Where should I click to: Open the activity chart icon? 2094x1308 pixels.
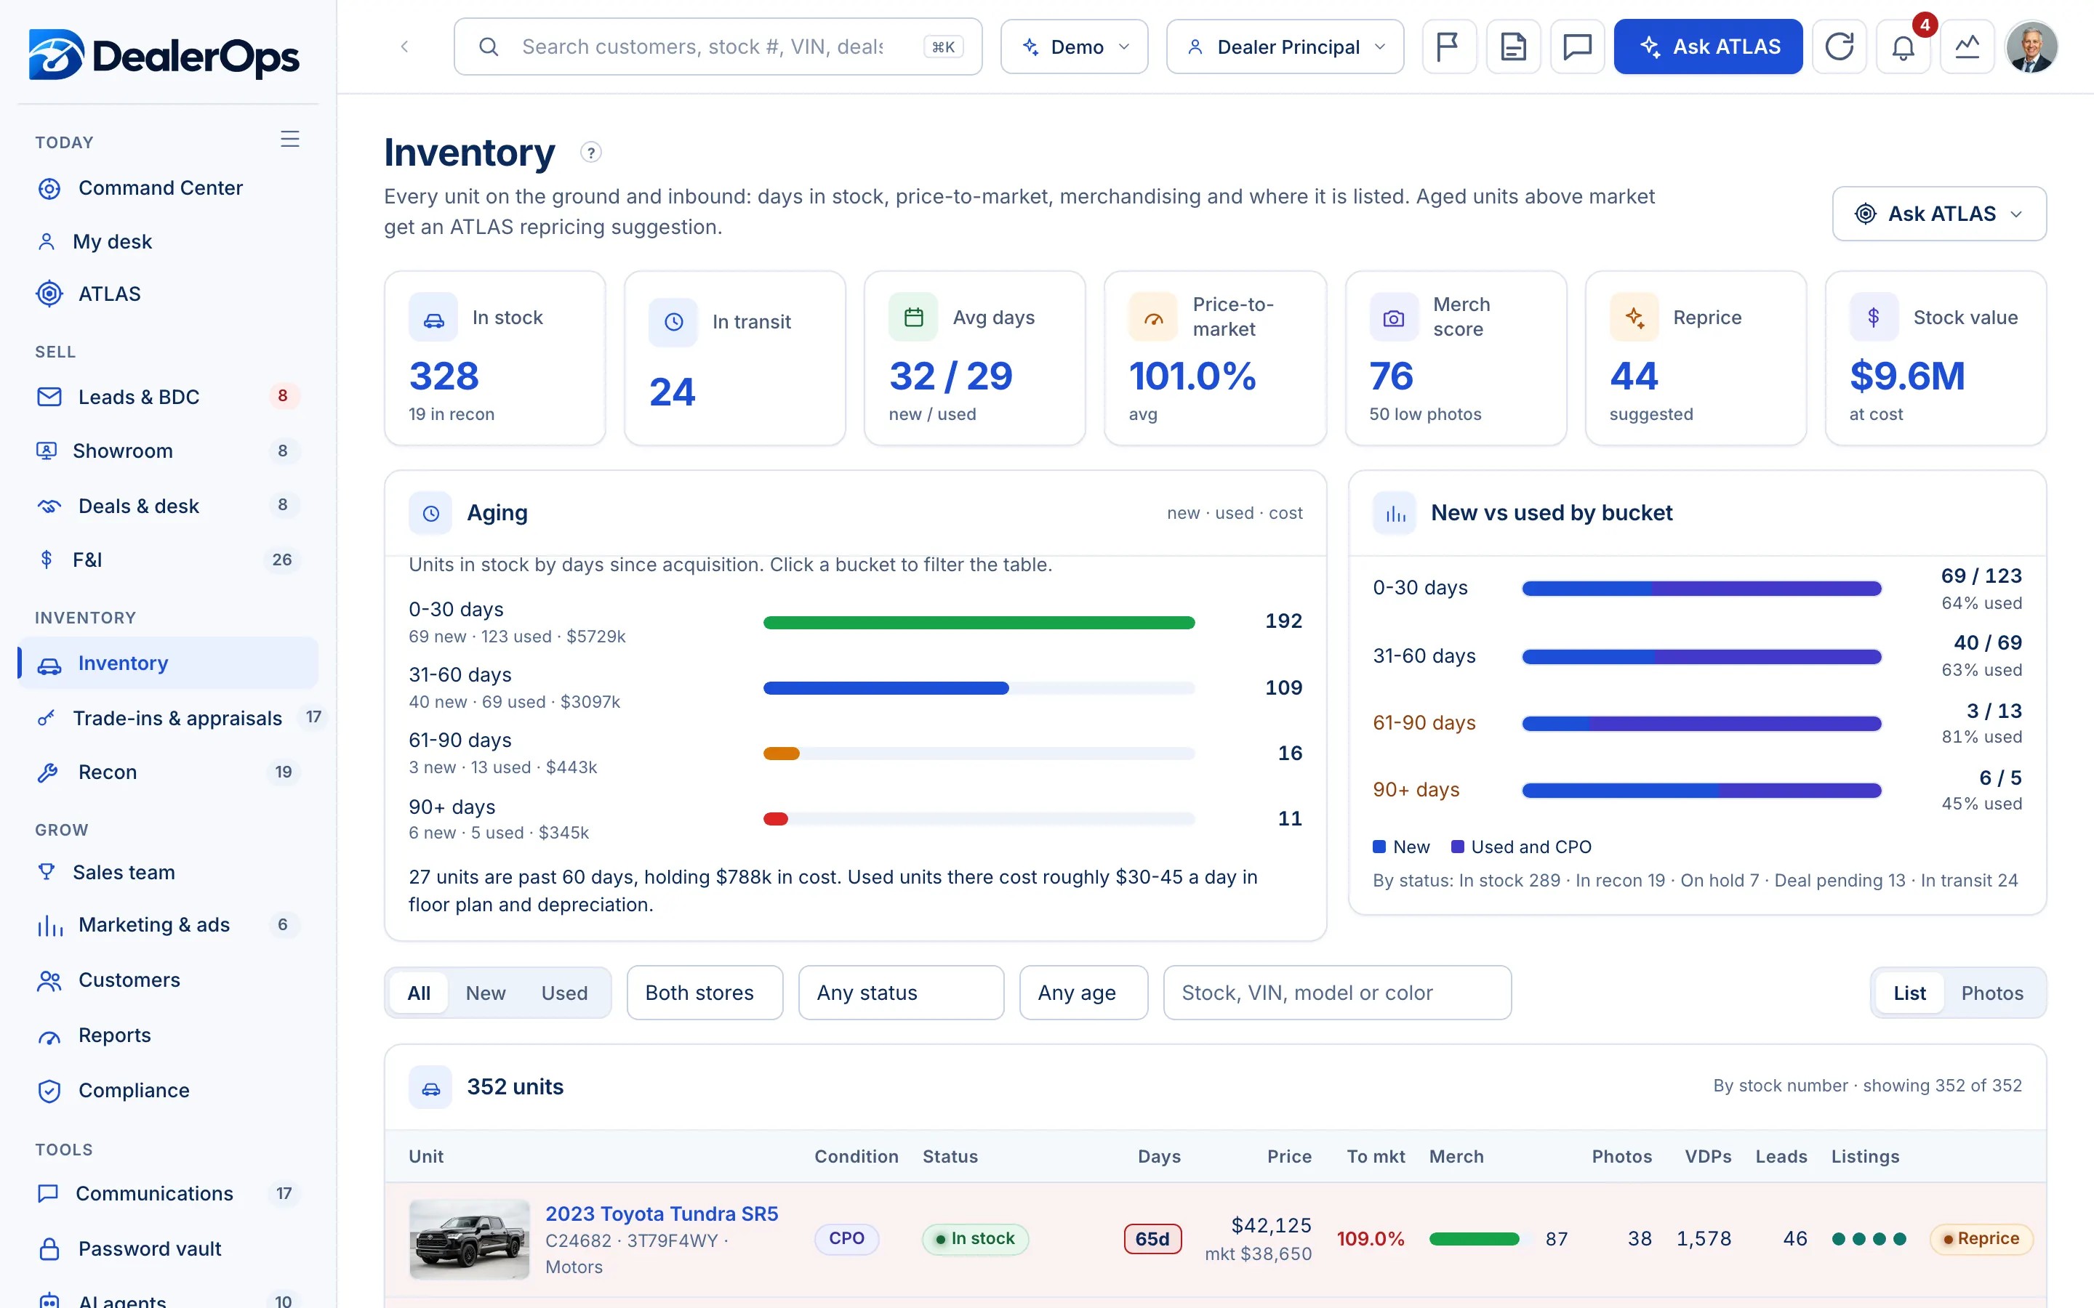(x=1967, y=47)
